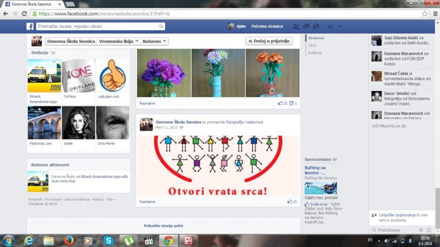
Task: Click the search magnifier icon in Facebook bar
Action: [161, 27]
